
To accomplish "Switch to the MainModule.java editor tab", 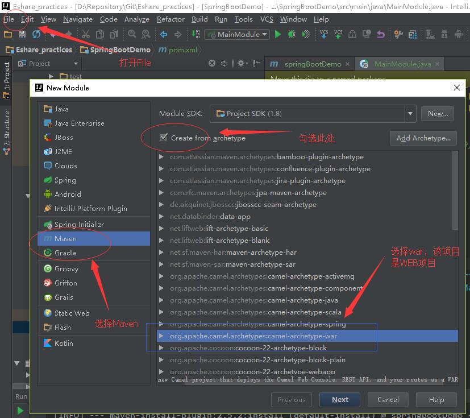I will 398,64.
